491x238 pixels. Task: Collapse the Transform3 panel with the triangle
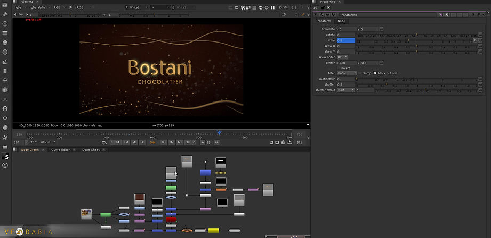(315, 15)
